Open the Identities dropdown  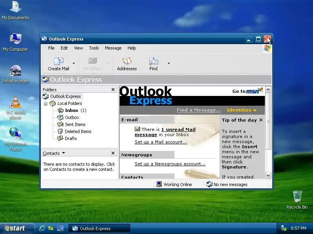(x=241, y=110)
